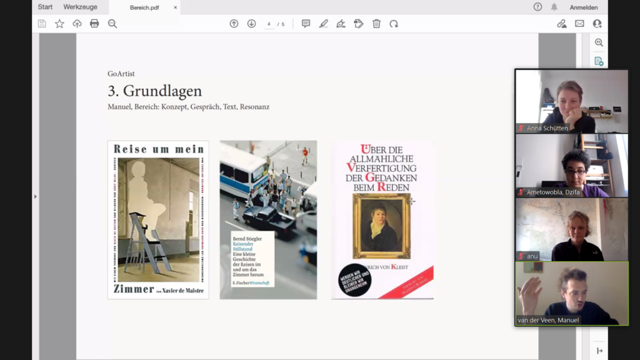Open the Werkzeuge tab
This screenshot has width=640, height=360.
click(x=80, y=7)
